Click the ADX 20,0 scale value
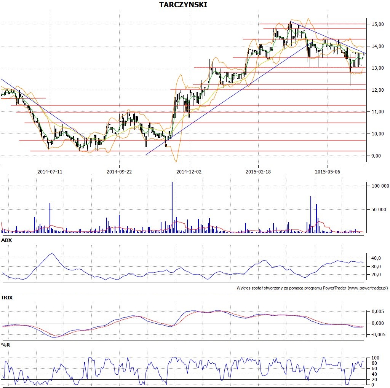This screenshot has height=388, width=390. (x=376, y=275)
